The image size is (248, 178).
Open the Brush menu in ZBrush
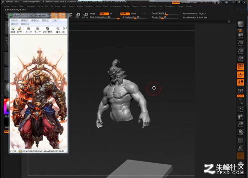pyautogui.click(x=14, y=7)
